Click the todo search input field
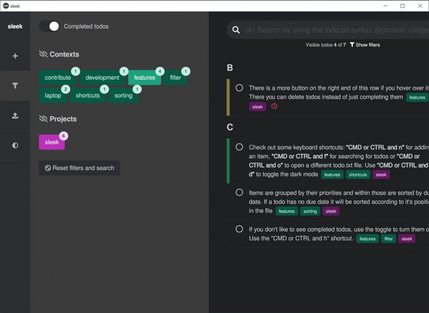The image size is (429, 313). click(x=335, y=30)
